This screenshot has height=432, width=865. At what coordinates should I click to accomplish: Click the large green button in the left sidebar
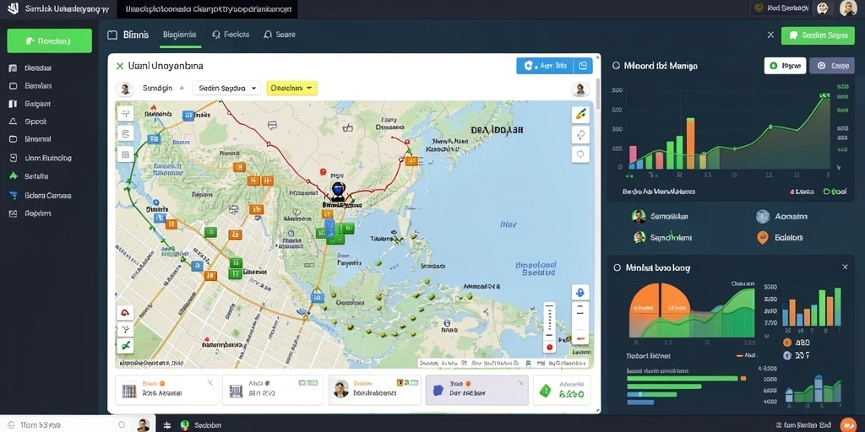click(x=50, y=40)
